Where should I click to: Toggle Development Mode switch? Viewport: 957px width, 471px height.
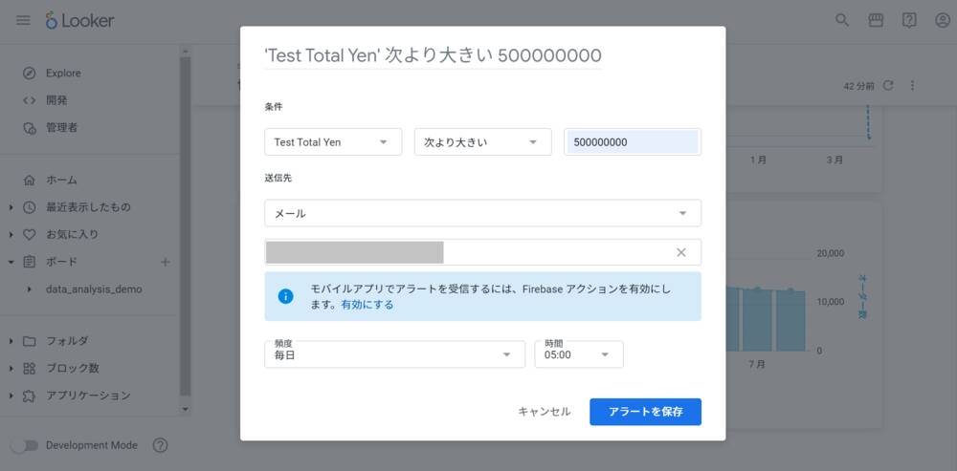pyautogui.click(x=23, y=445)
